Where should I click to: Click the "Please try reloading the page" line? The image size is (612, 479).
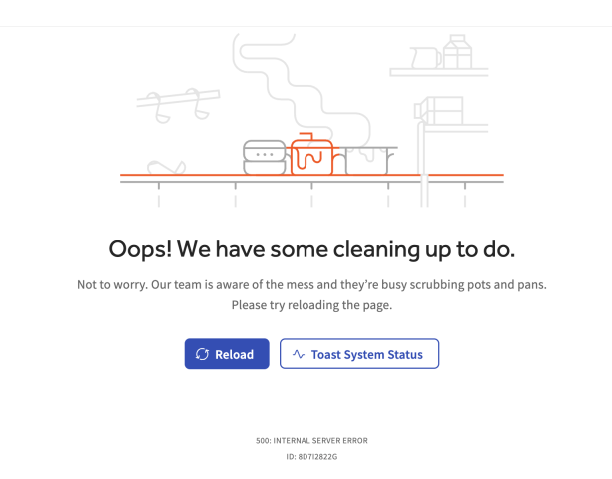(311, 305)
